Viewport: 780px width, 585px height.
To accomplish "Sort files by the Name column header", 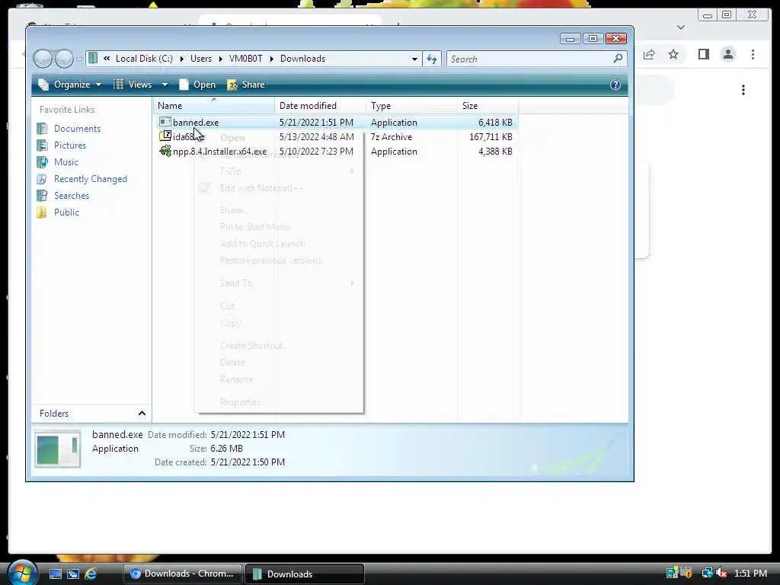I will 214,105.
